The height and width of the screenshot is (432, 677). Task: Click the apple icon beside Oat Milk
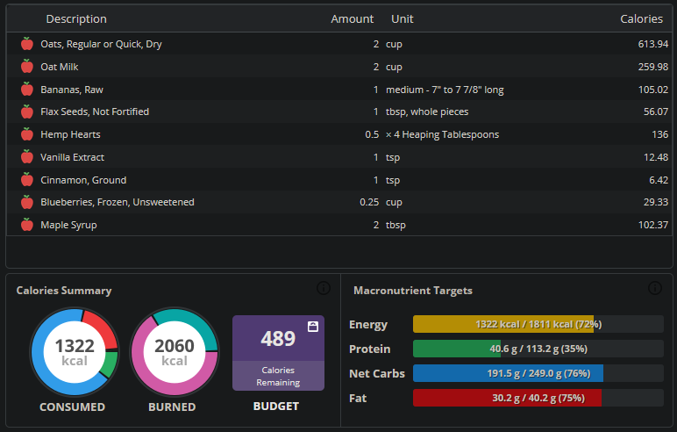[27, 66]
